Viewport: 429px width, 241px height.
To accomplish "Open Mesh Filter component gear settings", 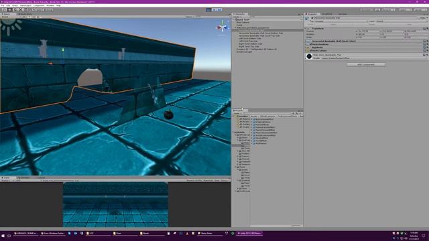I will coord(427,41).
